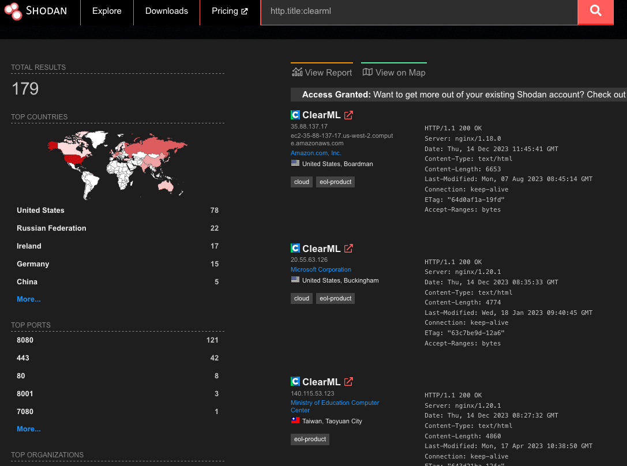The height and width of the screenshot is (466, 627).
Task: Click the red search magnifier button
Action: tap(595, 12)
